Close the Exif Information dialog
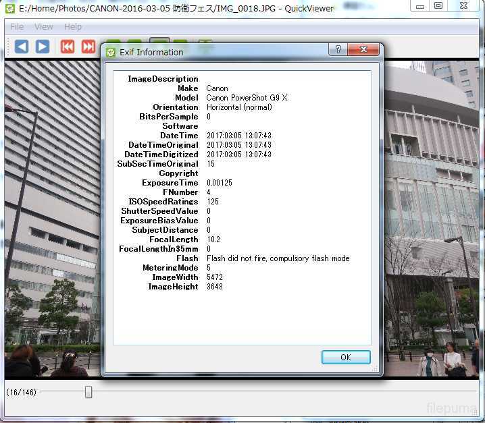The width and height of the screenshot is (485, 423). (x=364, y=50)
